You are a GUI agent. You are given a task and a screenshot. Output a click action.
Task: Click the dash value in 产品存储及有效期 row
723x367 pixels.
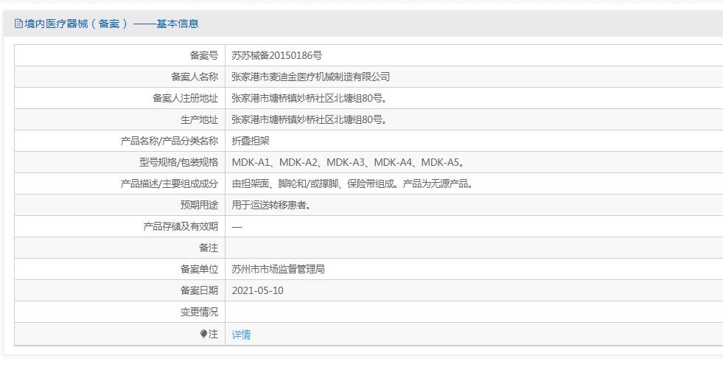pos(237,227)
